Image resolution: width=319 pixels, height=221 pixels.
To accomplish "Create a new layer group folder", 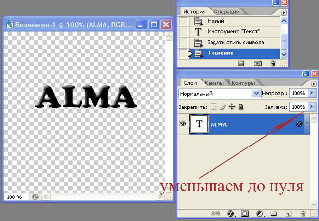I will [x=274, y=214].
